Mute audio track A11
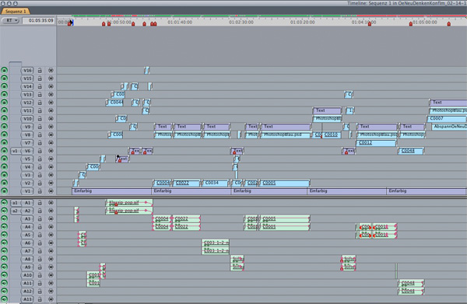The height and width of the screenshot is (304, 467). pos(4,283)
